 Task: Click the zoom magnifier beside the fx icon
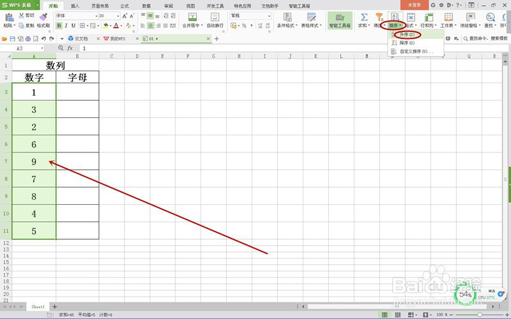(61, 48)
